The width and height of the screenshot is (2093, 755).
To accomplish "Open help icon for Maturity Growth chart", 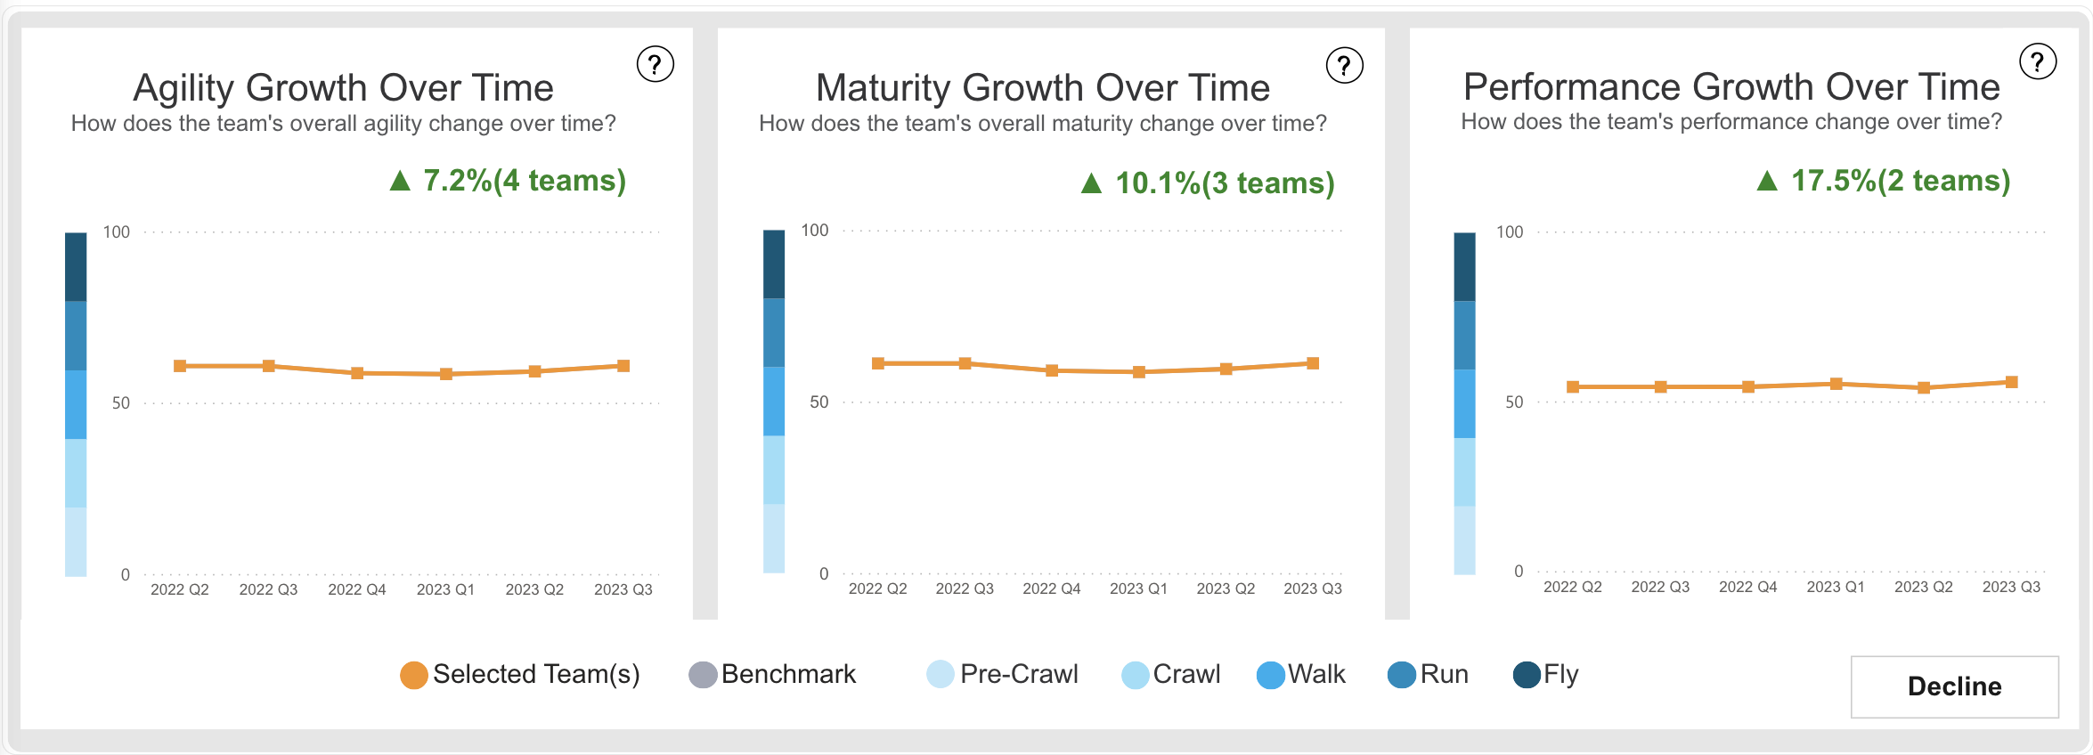I will point(1344,65).
